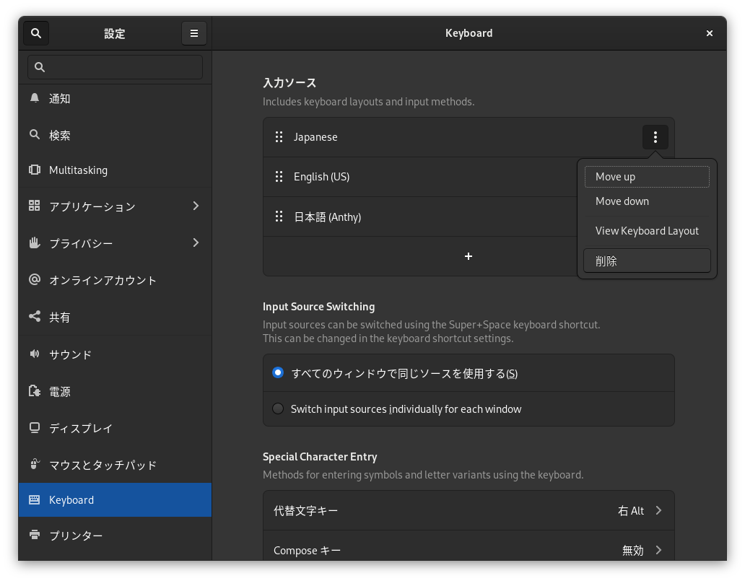The image size is (745, 581).
Task: Click three-dot menu button on Japanese row
Action: 655,137
